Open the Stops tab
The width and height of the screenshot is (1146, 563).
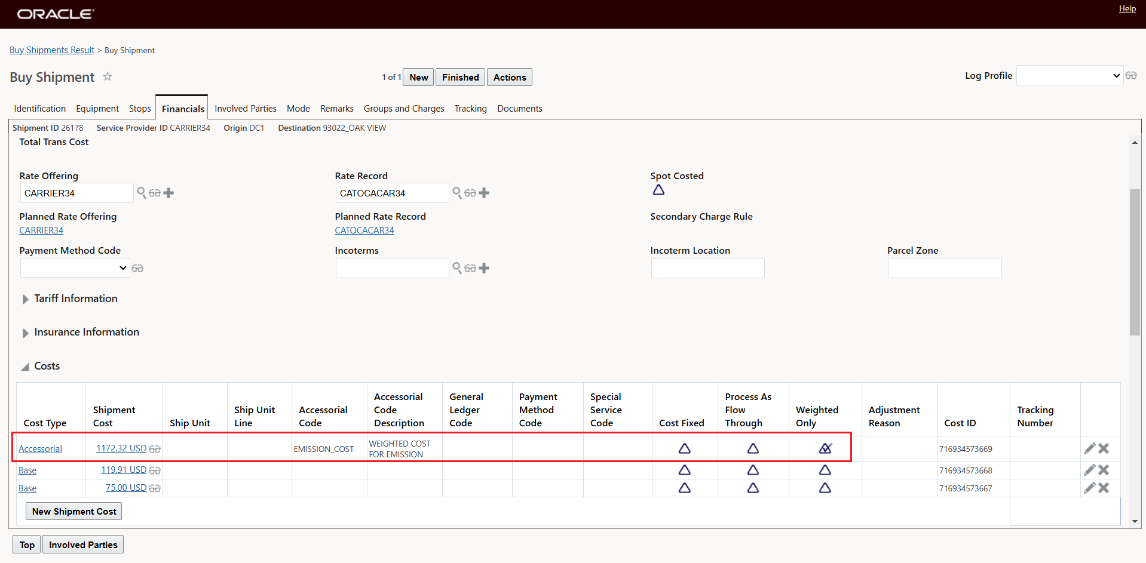coord(140,109)
